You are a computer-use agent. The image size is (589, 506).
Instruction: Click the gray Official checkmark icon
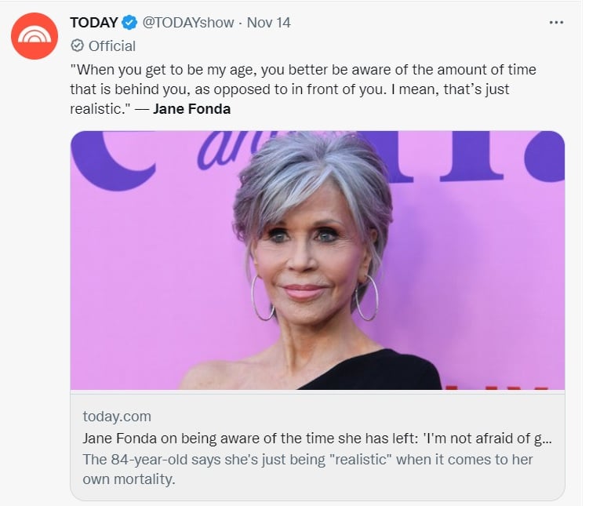[77, 46]
